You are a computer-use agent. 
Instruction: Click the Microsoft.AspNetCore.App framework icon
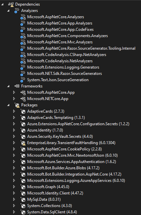click(x=23, y=93)
